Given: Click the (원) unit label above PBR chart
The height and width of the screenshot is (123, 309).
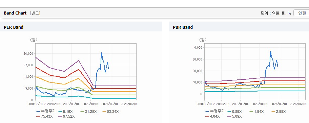Looking at the screenshot, I should (x=203, y=40).
